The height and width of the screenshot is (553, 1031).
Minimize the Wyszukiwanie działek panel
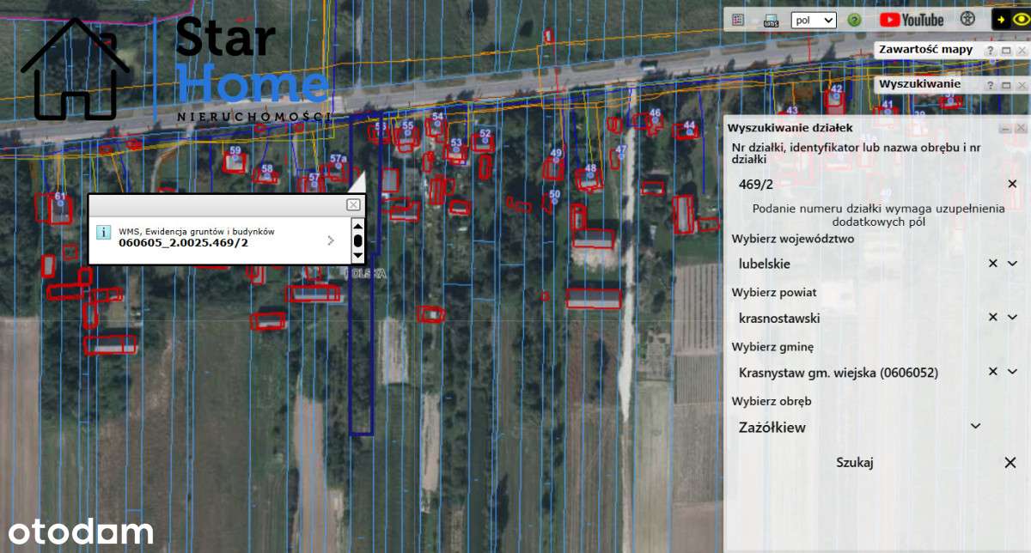click(1004, 128)
